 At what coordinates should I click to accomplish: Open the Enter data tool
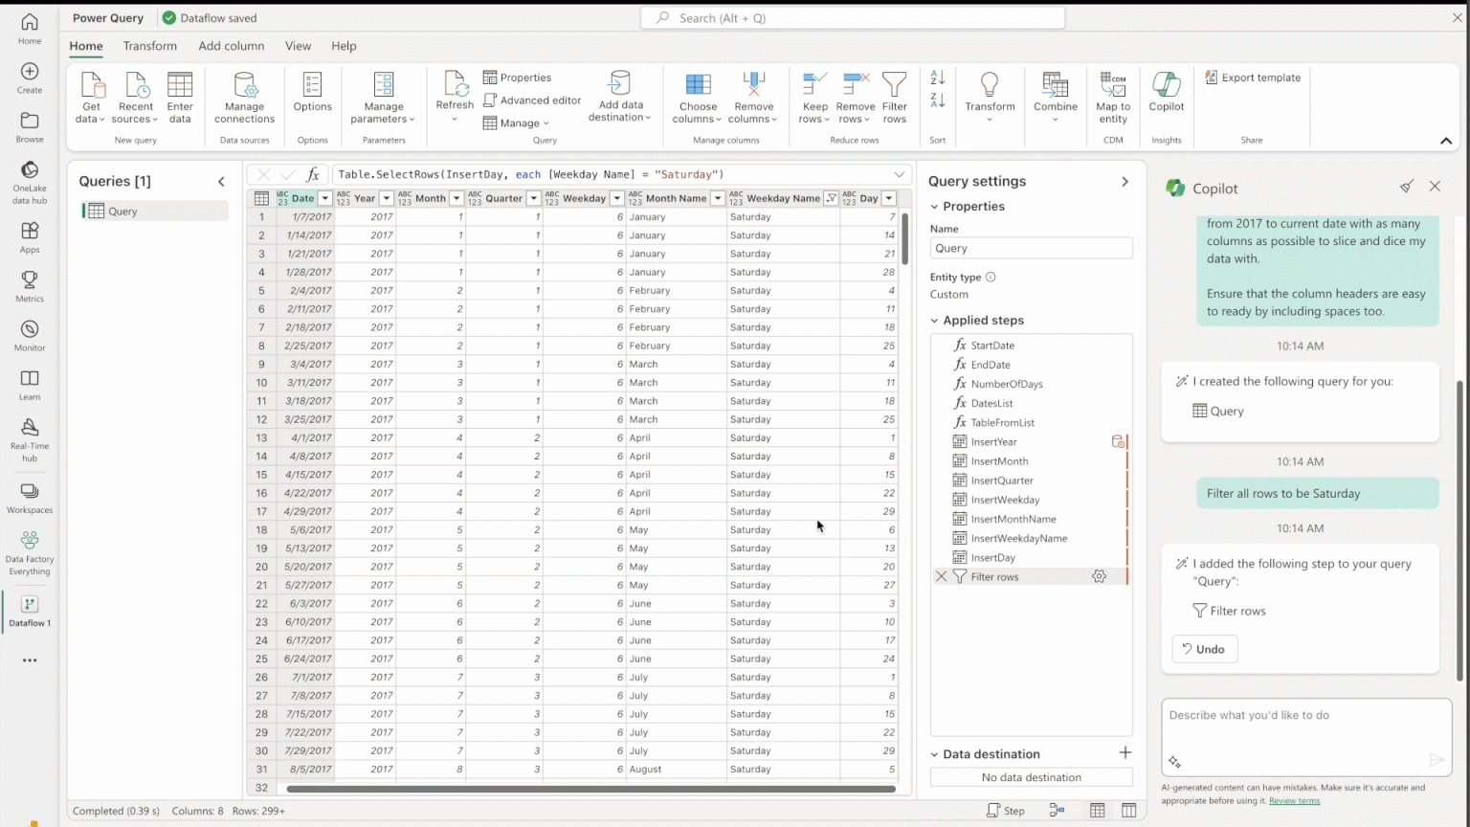click(x=180, y=96)
